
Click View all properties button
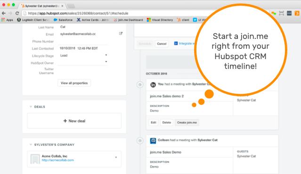[74, 83]
